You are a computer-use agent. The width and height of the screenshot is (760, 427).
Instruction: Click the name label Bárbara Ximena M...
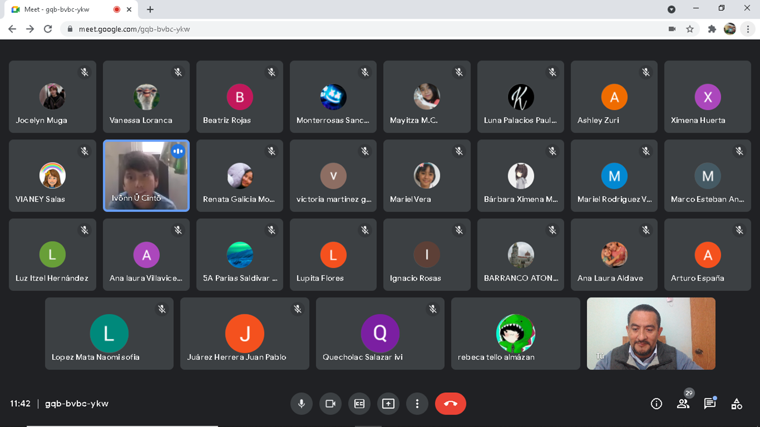click(x=521, y=199)
